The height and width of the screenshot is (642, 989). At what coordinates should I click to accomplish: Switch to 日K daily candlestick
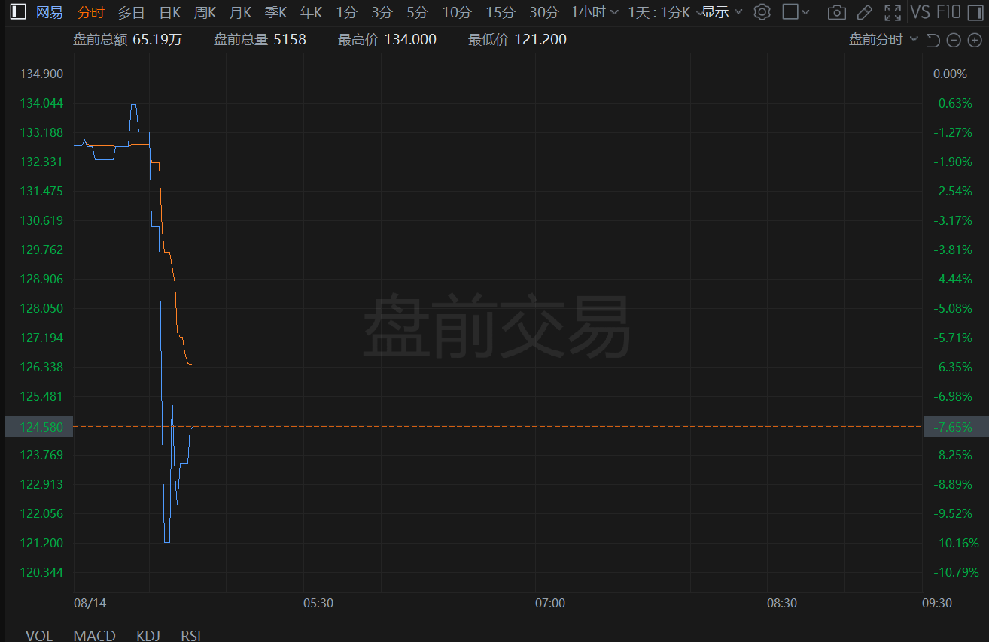click(170, 12)
